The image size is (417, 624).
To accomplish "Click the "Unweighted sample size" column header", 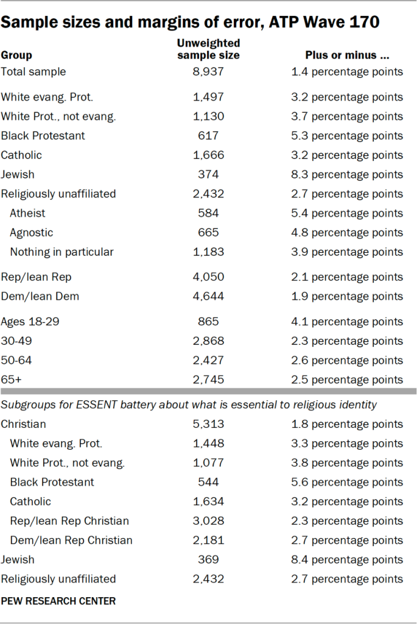I will [208, 49].
